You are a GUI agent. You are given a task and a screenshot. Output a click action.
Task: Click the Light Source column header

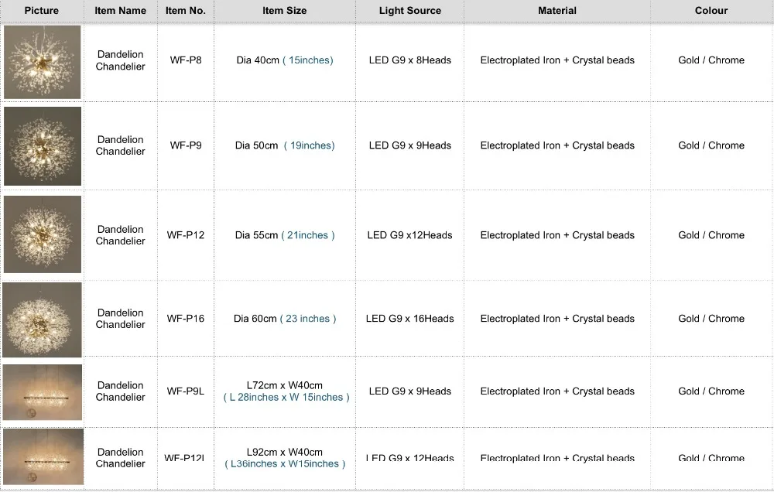point(410,11)
